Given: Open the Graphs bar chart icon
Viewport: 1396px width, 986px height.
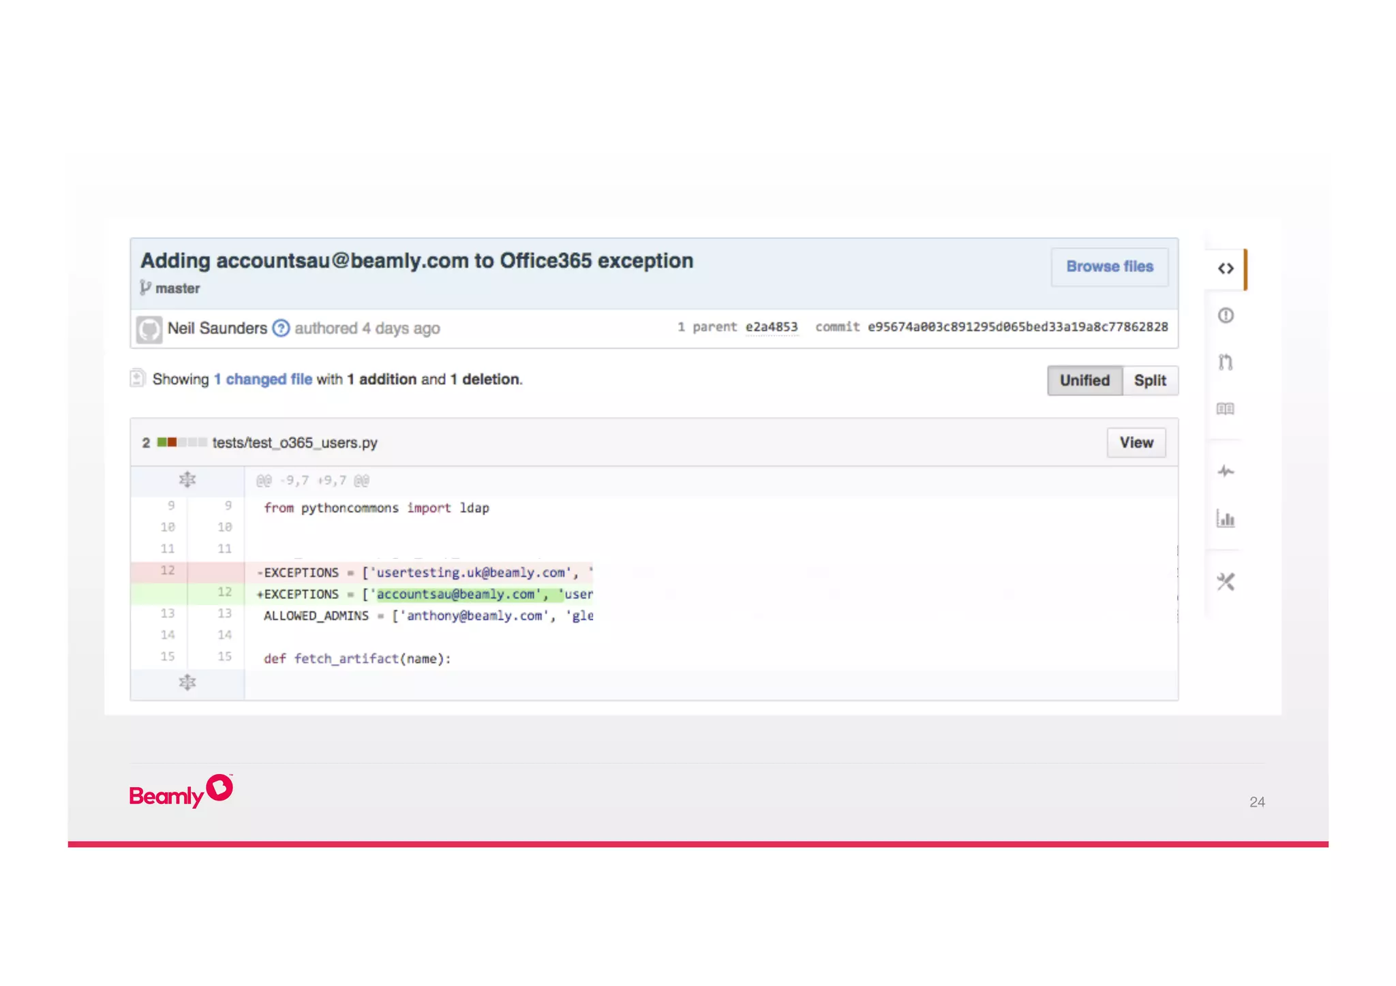Looking at the screenshot, I should (x=1226, y=519).
